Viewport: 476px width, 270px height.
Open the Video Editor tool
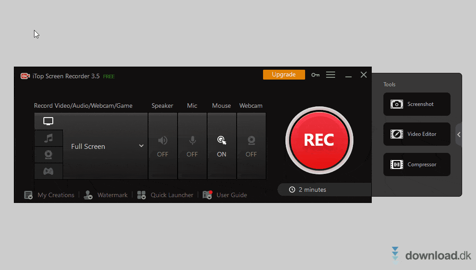[417, 134]
